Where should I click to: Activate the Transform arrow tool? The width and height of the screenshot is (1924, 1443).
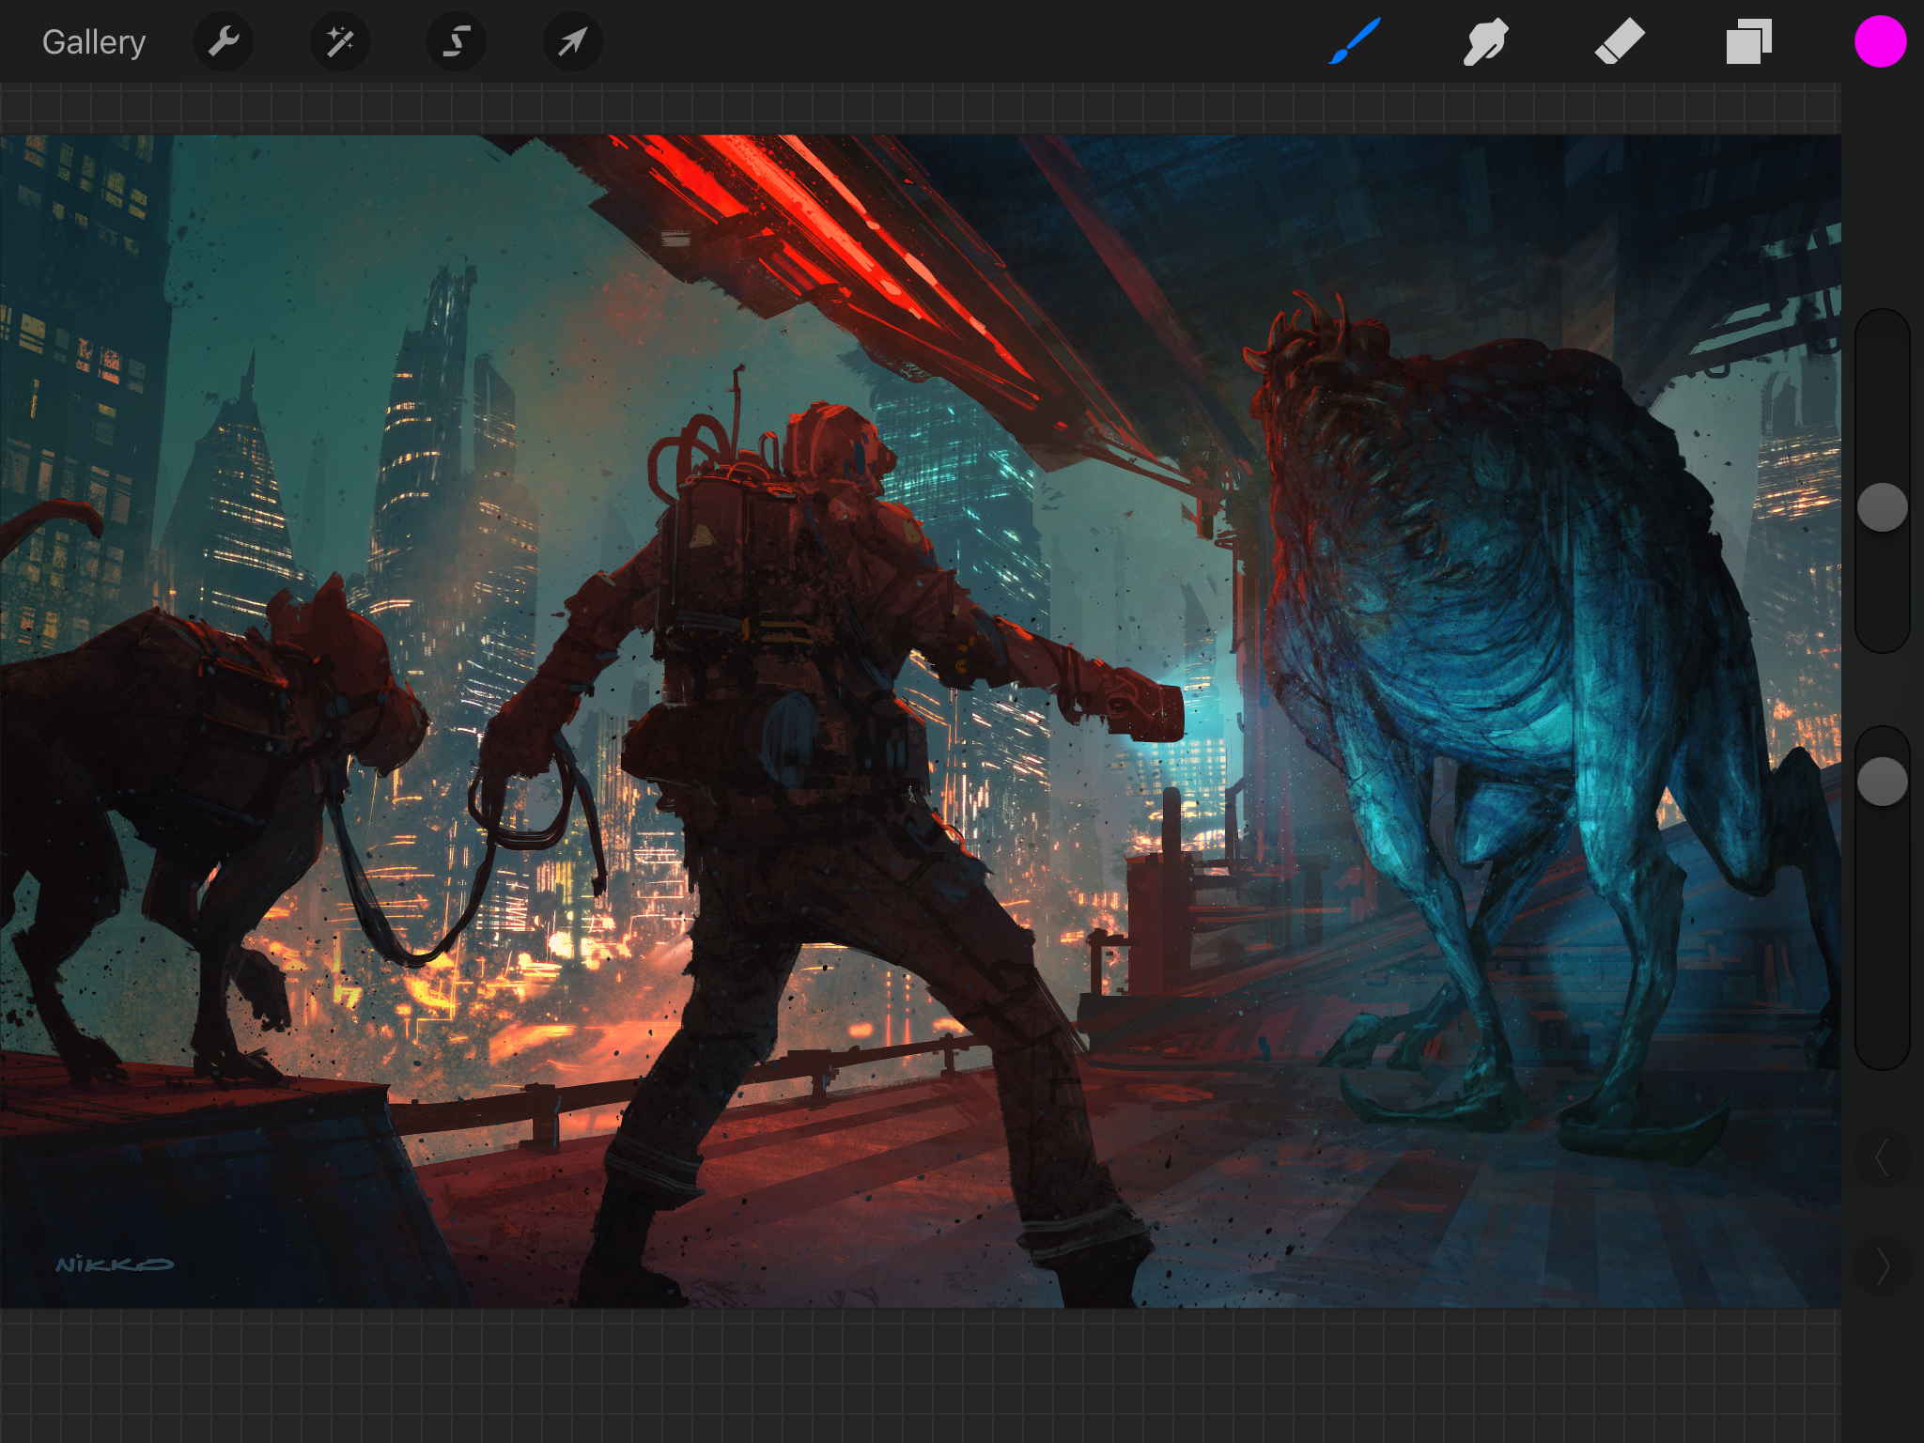tap(572, 42)
